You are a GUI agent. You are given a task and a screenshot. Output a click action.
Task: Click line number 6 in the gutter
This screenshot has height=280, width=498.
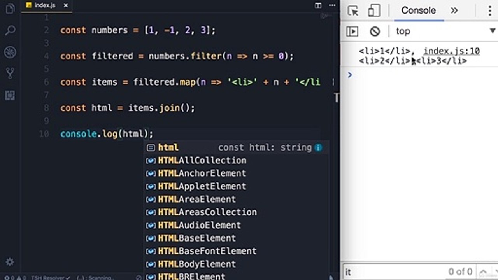[x=46, y=82]
